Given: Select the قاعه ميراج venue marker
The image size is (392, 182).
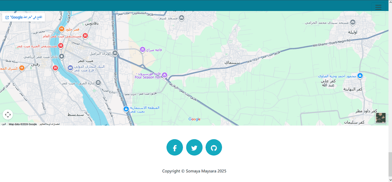Looking at the screenshot, I should pyautogui.click(x=142, y=50).
